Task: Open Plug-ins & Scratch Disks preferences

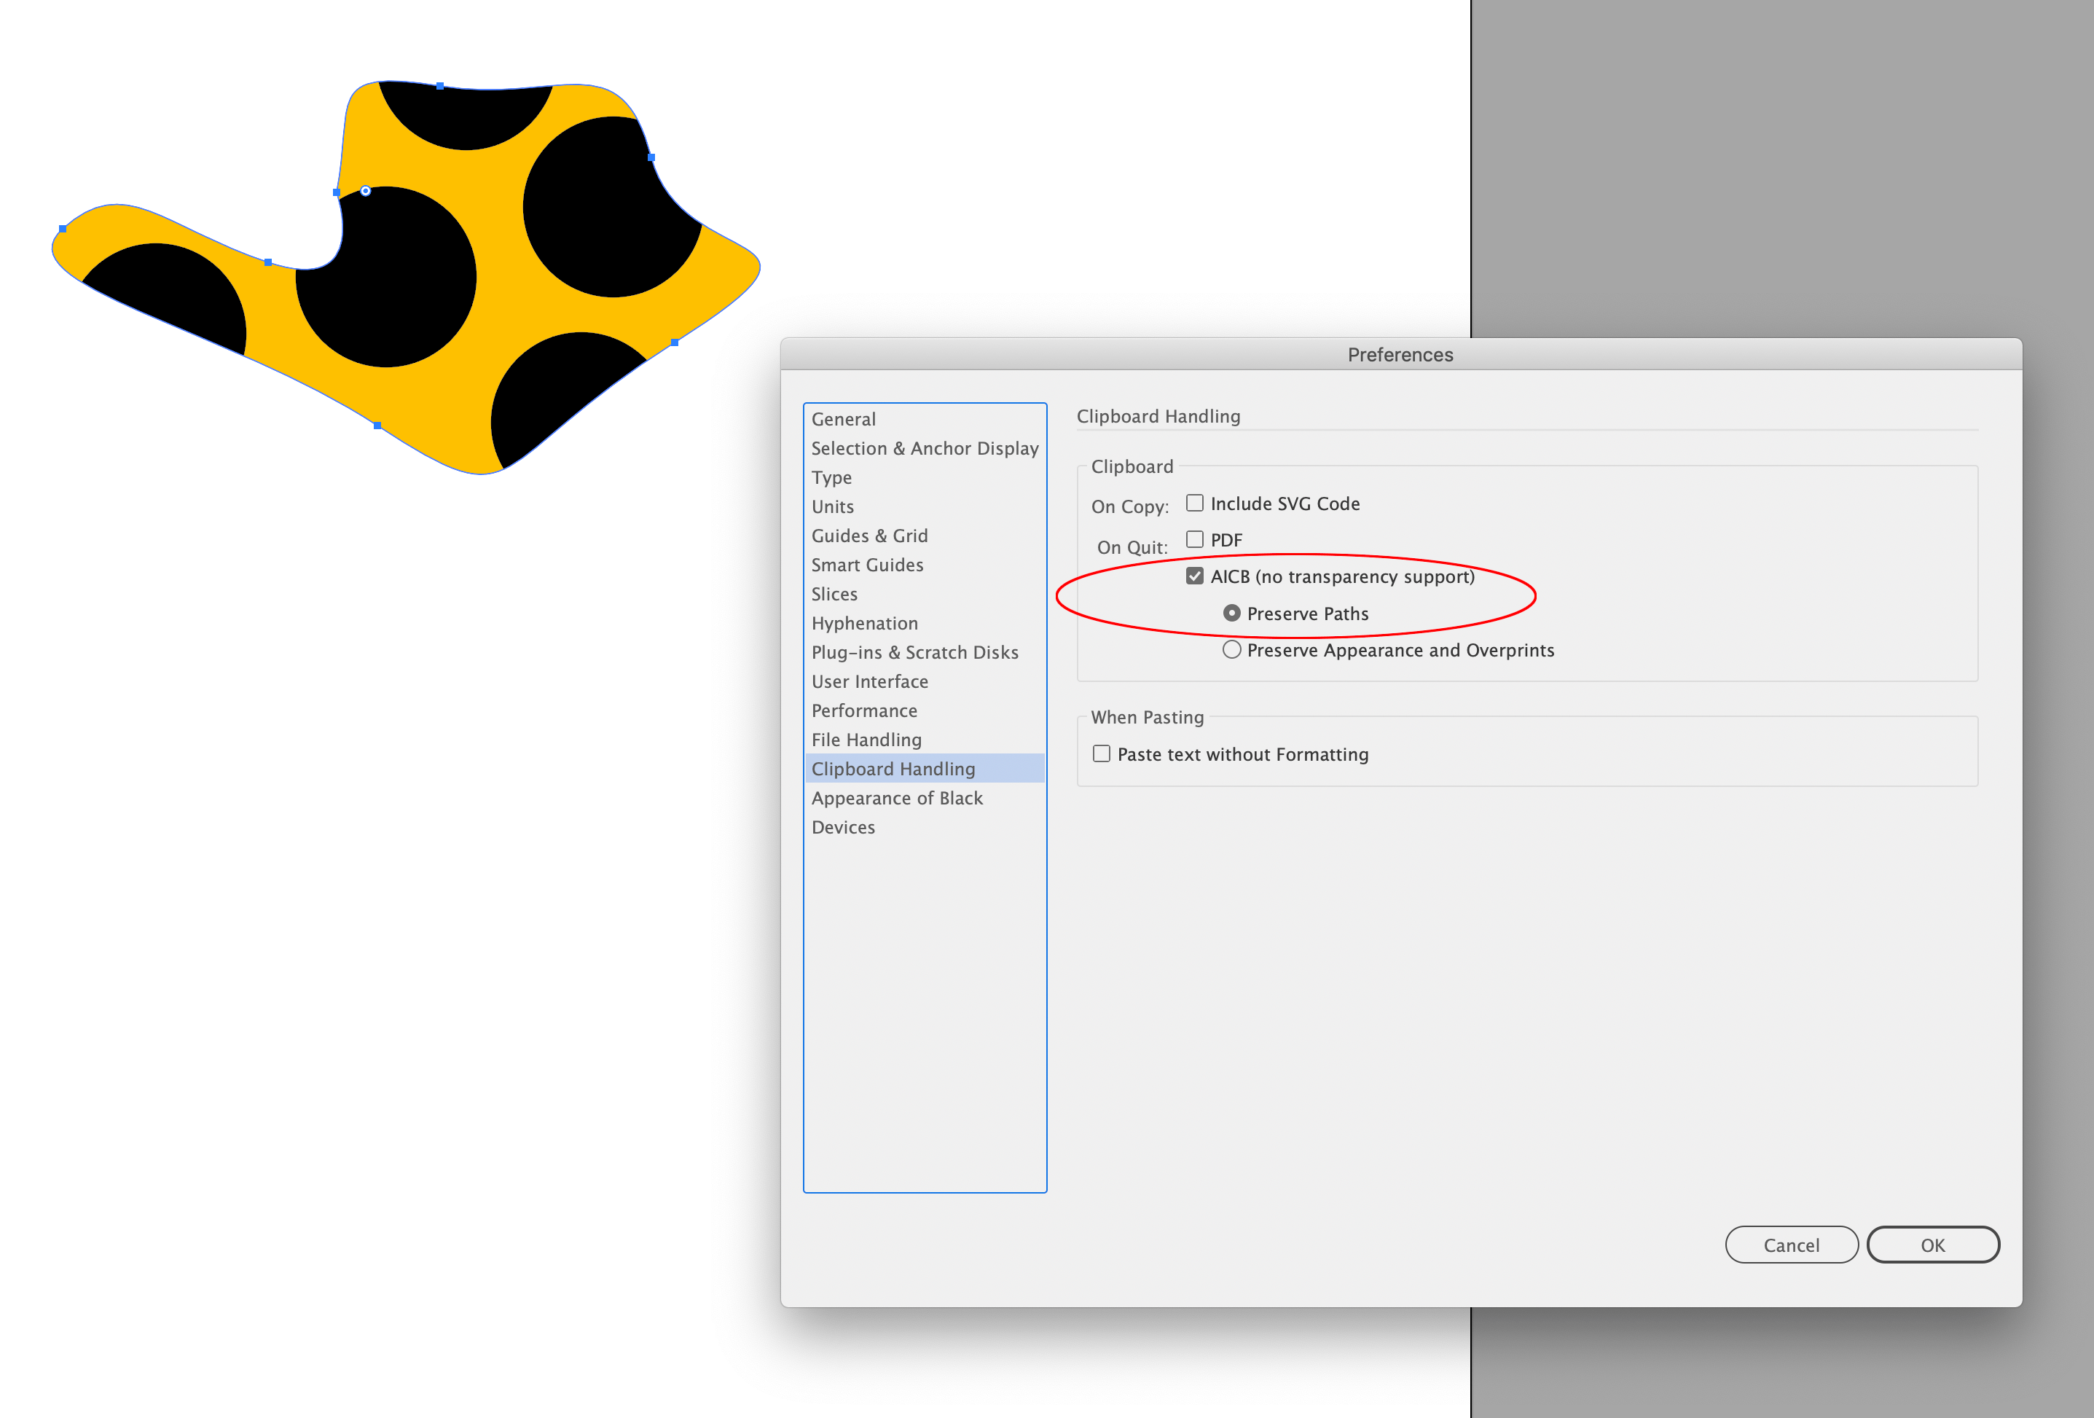Action: [x=914, y=652]
